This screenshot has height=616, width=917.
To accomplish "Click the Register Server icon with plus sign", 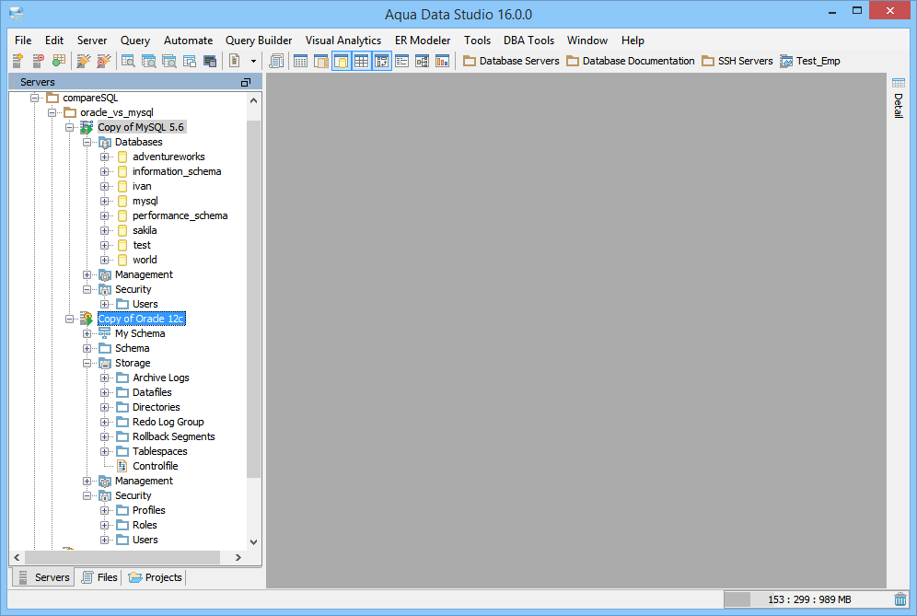I will click(17, 60).
